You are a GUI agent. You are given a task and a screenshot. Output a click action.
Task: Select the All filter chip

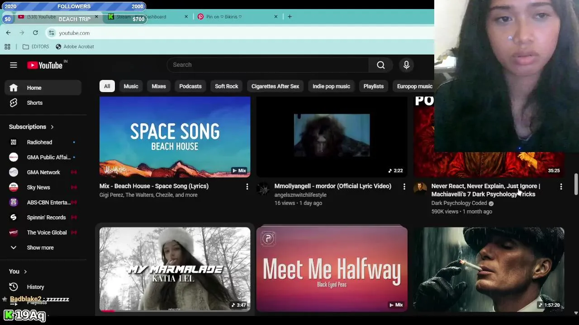(x=107, y=86)
